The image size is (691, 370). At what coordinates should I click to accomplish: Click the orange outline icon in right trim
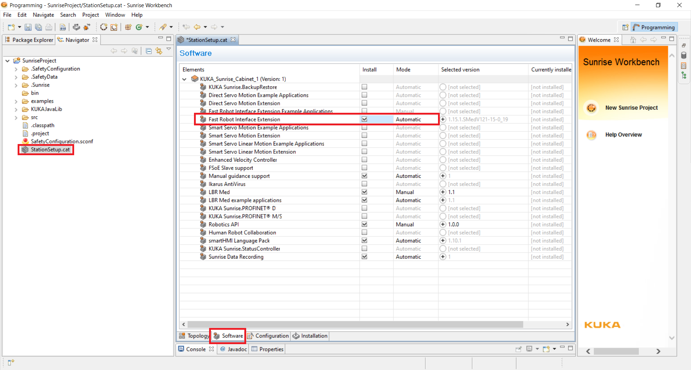[x=684, y=66]
